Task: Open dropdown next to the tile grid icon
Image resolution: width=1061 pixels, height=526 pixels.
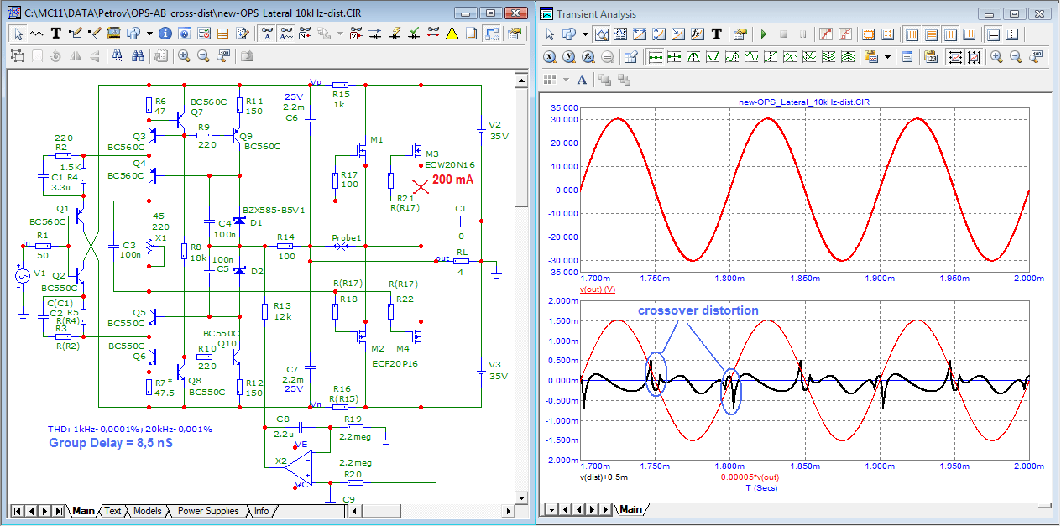Action: (x=566, y=79)
